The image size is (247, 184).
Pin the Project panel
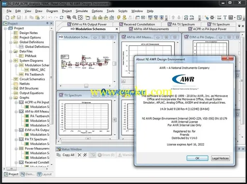click(47, 23)
